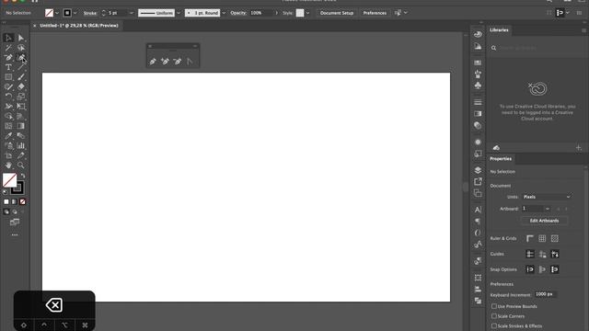Select the Free Transform tool
589x331 pixels.
coord(21,107)
